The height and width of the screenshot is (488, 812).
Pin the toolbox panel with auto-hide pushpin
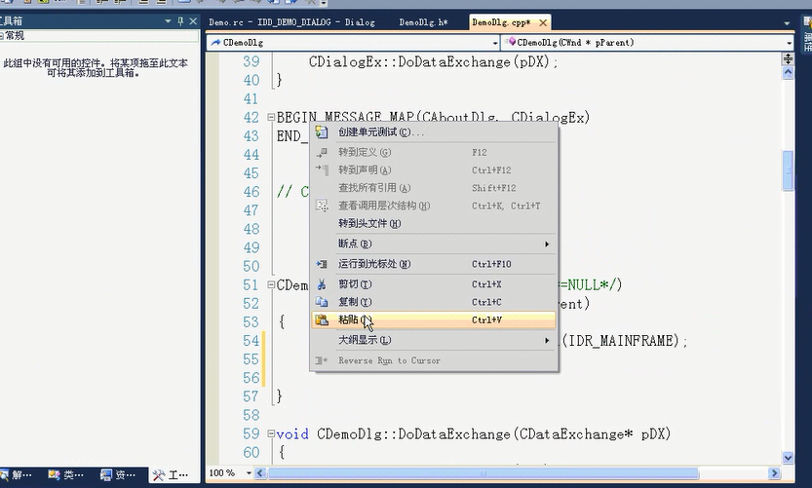pyautogui.click(x=180, y=21)
